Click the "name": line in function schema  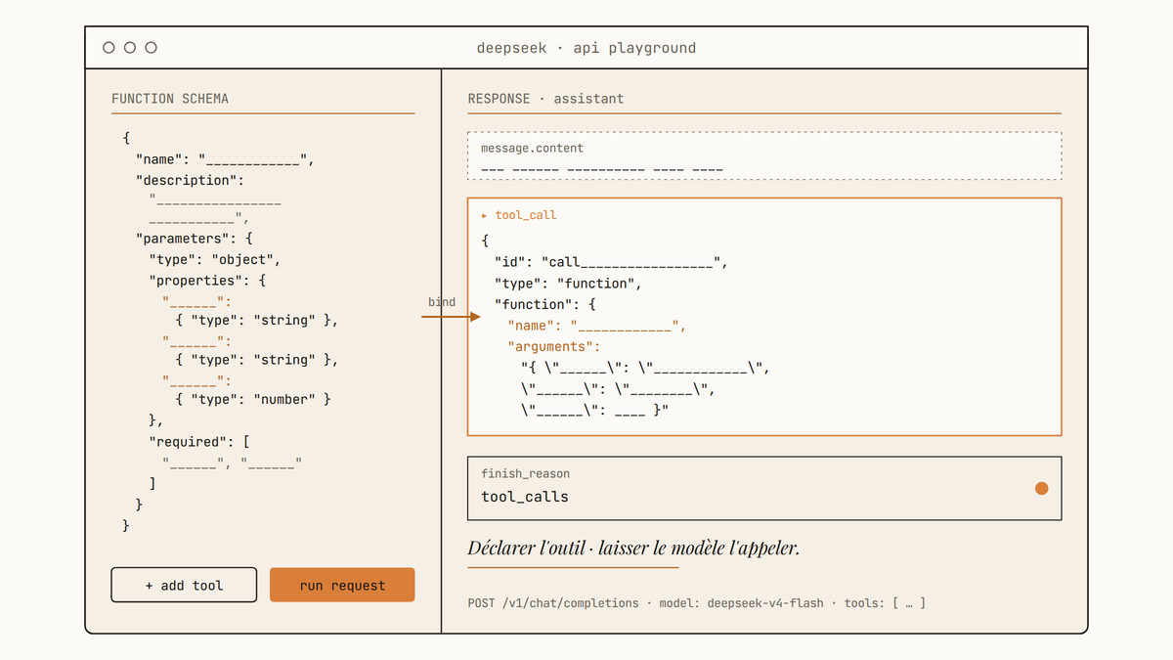tap(225, 159)
